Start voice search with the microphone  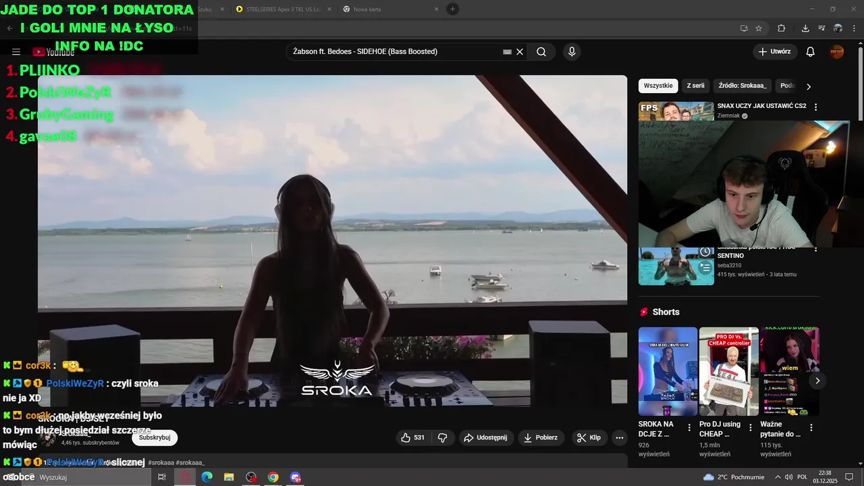click(572, 52)
